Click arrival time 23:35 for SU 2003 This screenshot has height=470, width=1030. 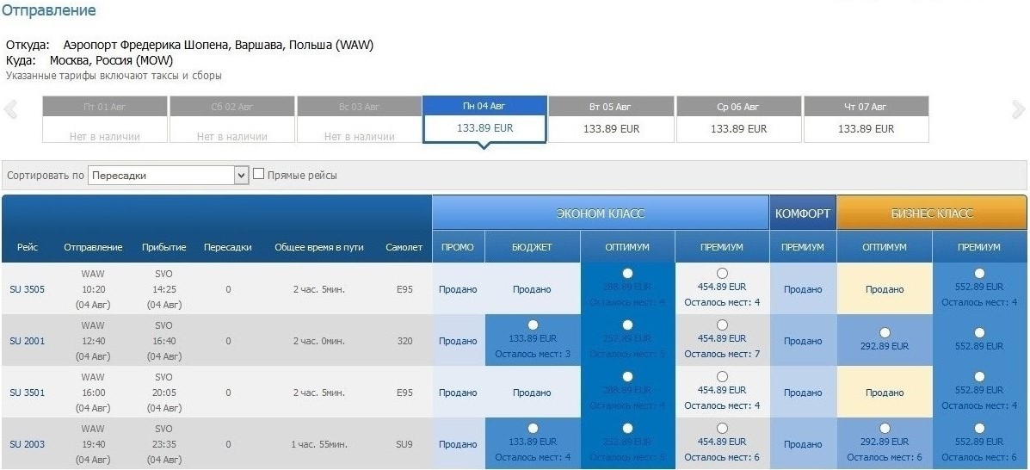click(x=164, y=445)
